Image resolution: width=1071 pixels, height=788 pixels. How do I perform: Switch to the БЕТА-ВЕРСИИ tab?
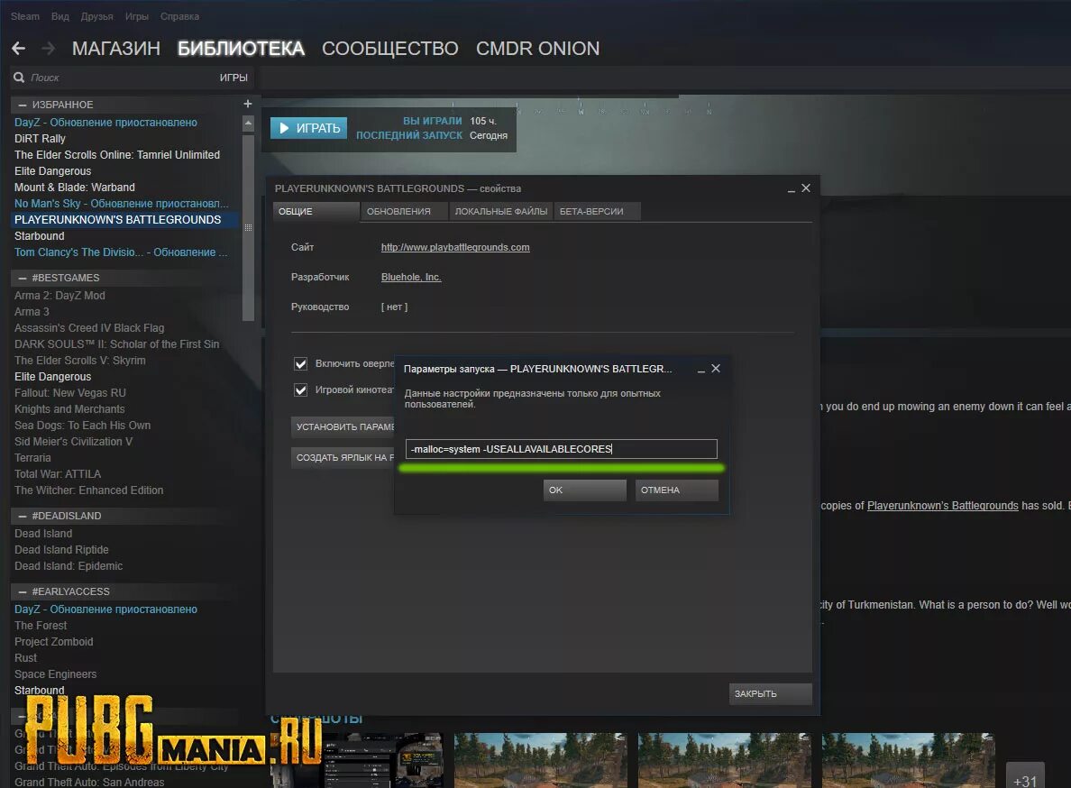(x=598, y=212)
